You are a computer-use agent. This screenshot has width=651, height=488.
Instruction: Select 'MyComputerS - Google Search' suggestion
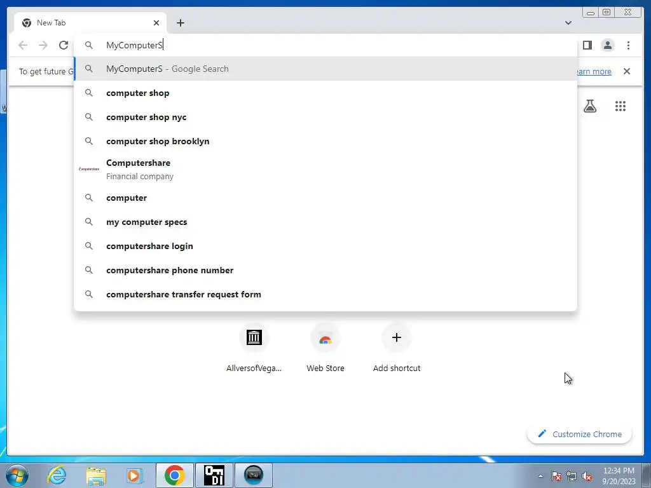click(326, 69)
